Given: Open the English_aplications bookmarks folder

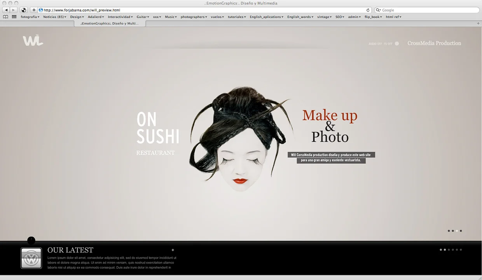Looking at the screenshot, I should 267,17.
